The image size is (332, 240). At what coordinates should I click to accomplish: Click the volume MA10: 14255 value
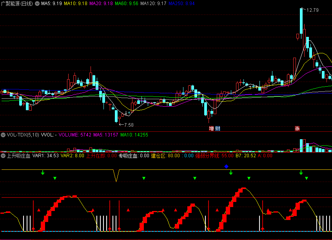134,135
